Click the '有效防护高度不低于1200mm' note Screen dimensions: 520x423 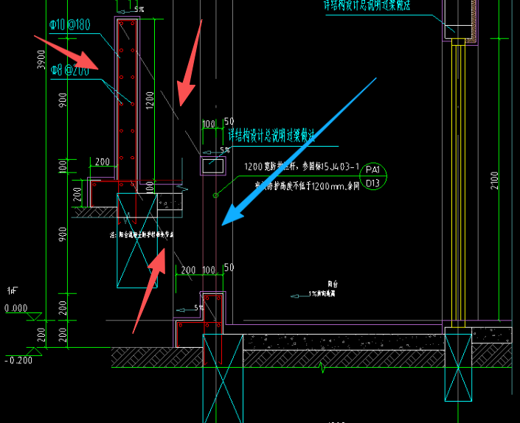click(307, 186)
